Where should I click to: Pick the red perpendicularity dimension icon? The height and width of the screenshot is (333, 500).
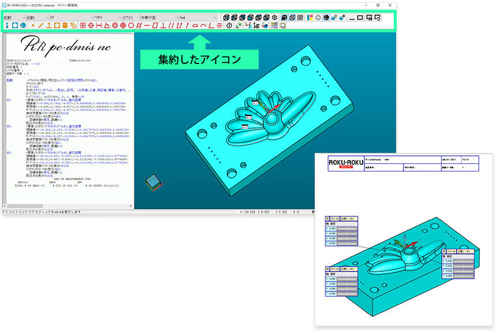coord(163,25)
